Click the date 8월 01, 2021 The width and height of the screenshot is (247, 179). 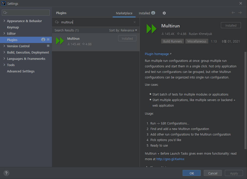tap(231, 41)
